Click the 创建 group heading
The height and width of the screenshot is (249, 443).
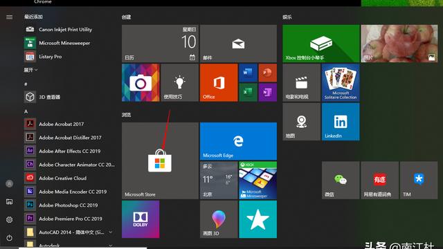[126, 17]
